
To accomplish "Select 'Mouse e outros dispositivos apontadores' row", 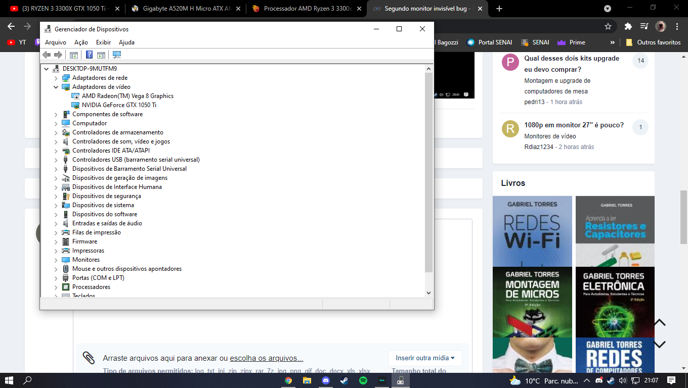I will 126,269.
